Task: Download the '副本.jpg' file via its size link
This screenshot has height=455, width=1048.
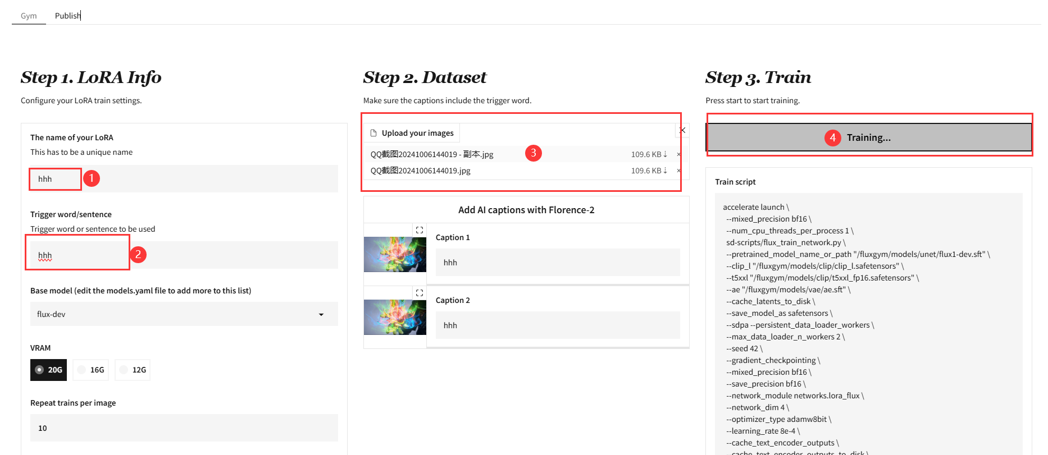Action: point(649,154)
